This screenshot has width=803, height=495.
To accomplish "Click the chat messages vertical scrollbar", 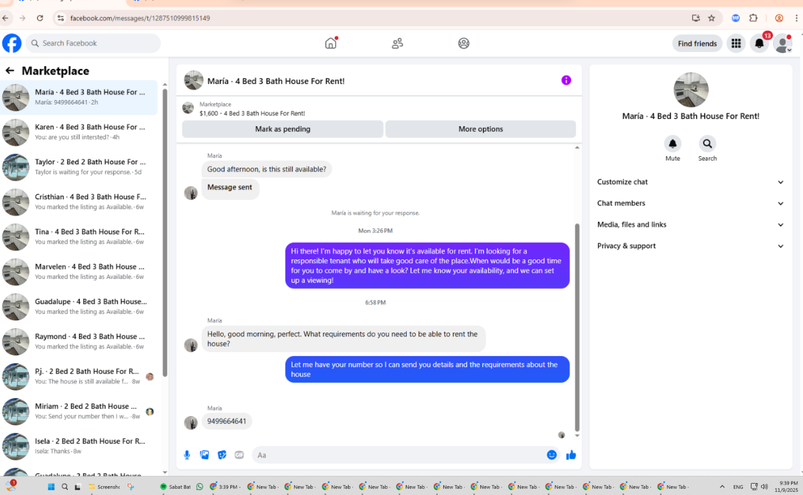I will (x=577, y=327).
